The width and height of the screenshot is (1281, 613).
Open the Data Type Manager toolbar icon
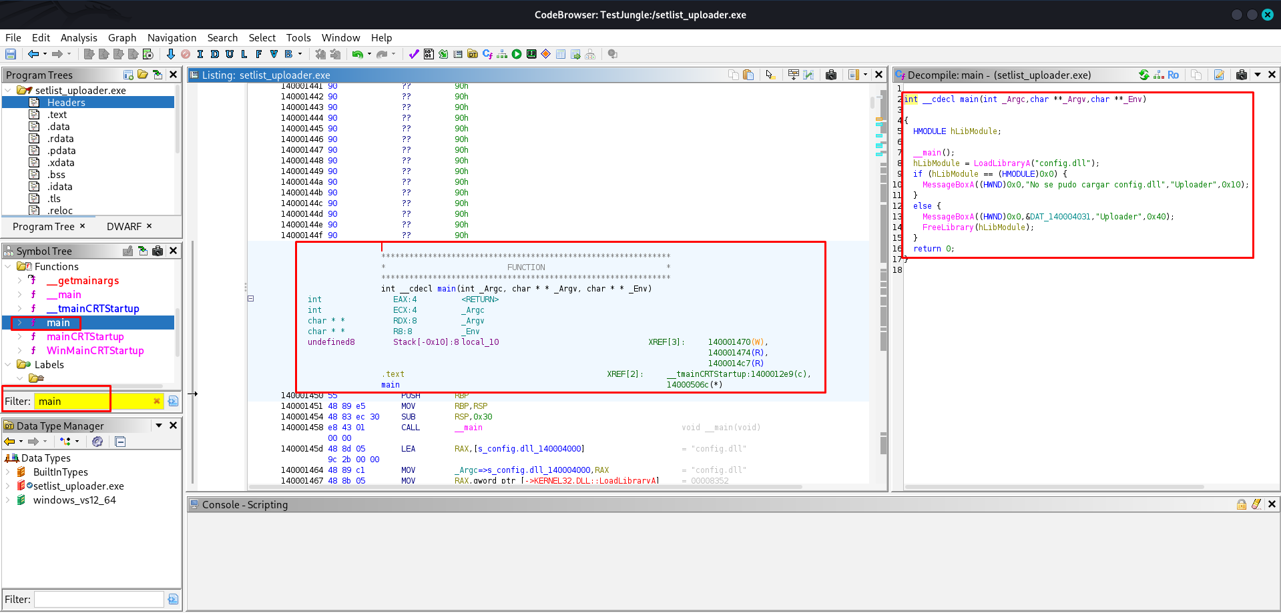pyautogui.click(x=473, y=54)
